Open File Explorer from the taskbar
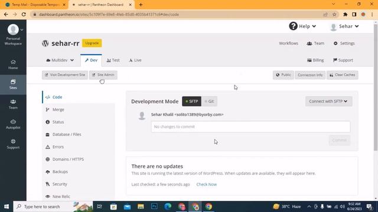Image resolution: width=378 pixels, height=212 pixels. pyautogui.click(x=141, y=207)
